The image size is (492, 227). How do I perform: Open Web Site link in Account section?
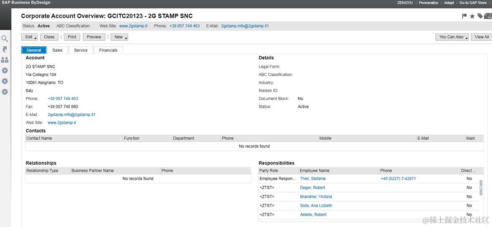62,123
